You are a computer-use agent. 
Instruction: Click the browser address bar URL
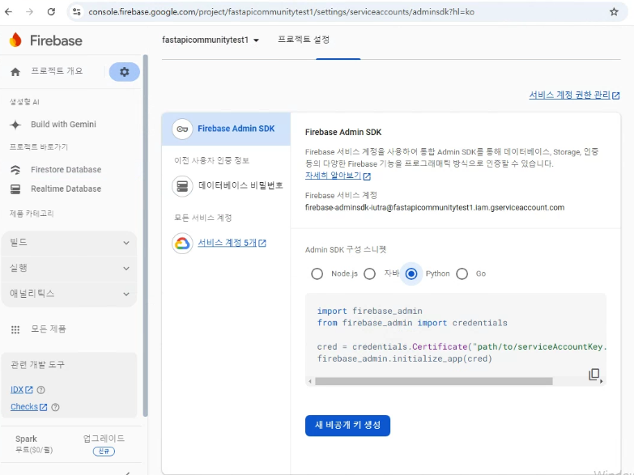(x=282, y=11)
